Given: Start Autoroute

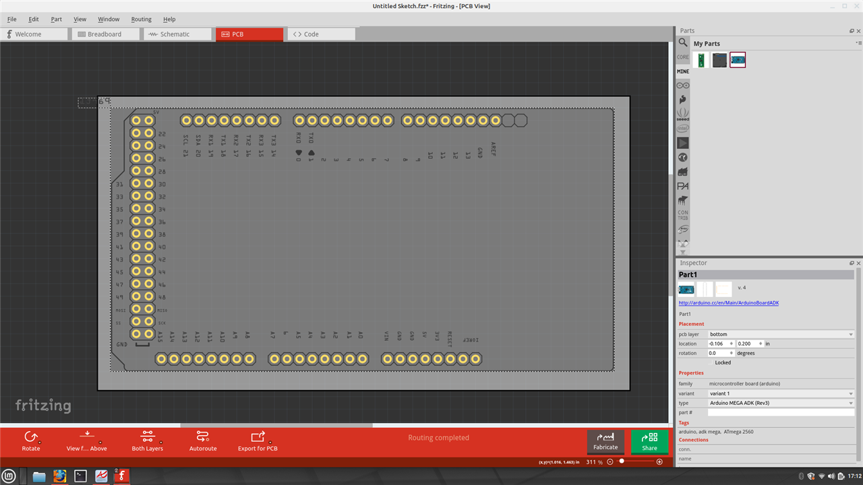Looking at the screenshot, I should pyautogui.click(x=203, y=441).
